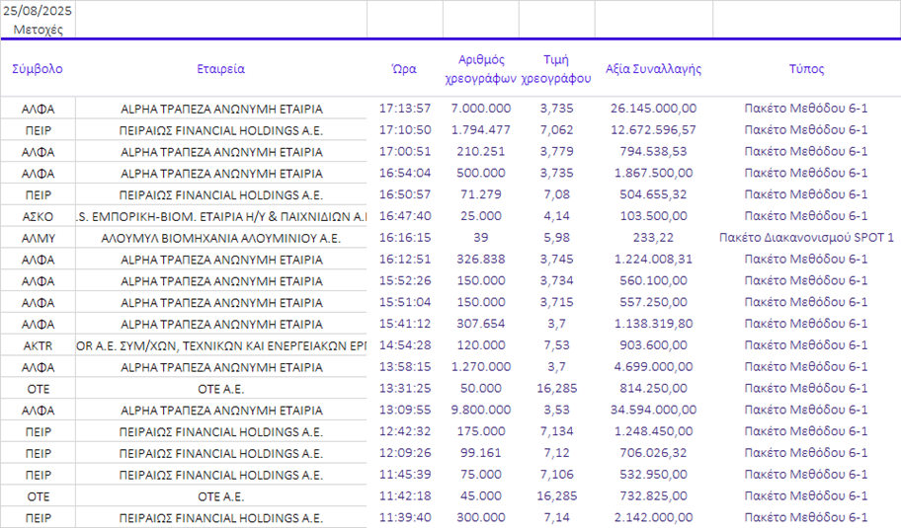Click the Εταιρεία column header

click(x=220, y=69)
